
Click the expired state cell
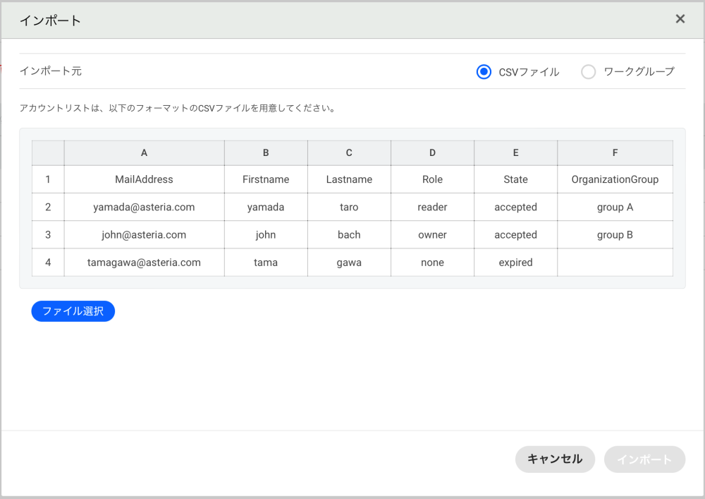[x=515, y=262]
